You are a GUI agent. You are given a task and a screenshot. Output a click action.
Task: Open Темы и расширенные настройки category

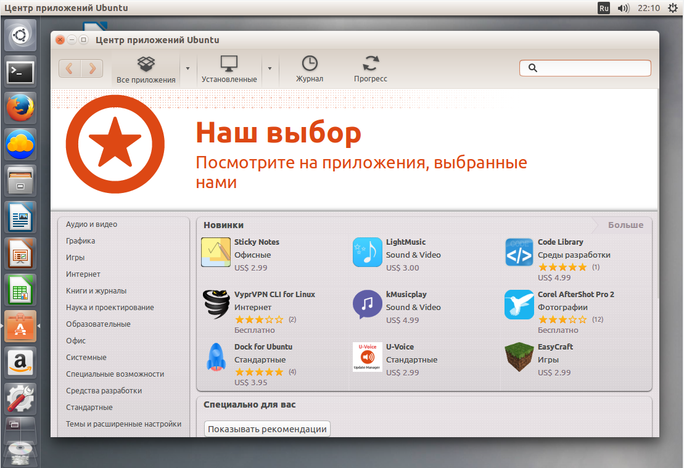point(123,424)
